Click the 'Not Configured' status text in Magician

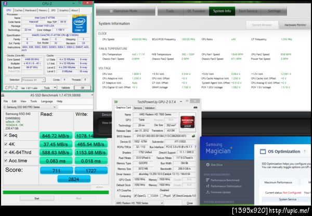click(x=292, y=193)
